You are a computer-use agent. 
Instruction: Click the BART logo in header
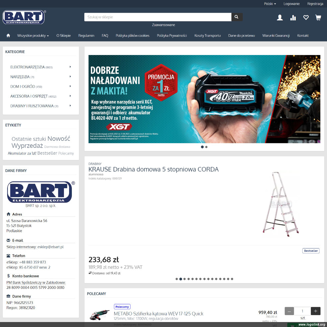click(x=24, y=17)
